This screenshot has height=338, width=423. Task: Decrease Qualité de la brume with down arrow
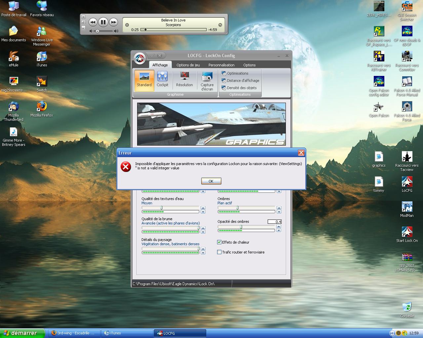coord(203,232)
